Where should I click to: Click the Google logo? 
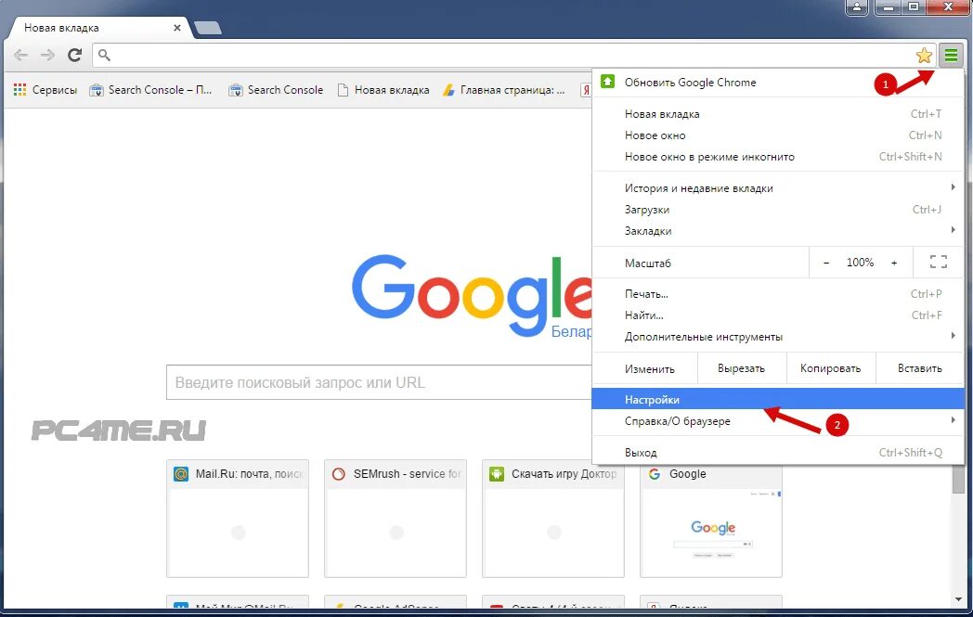(472, 294)
